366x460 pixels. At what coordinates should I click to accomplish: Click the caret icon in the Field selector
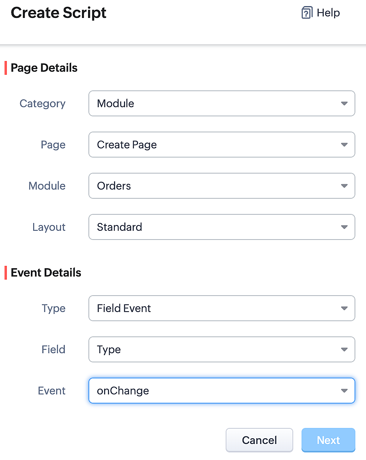[344, 349]
